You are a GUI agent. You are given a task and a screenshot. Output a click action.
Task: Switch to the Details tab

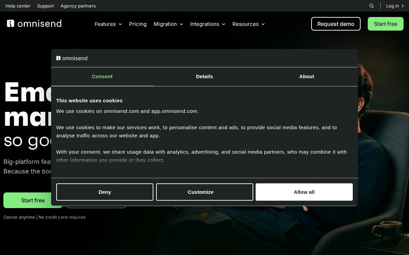click(x=204, y=76)
